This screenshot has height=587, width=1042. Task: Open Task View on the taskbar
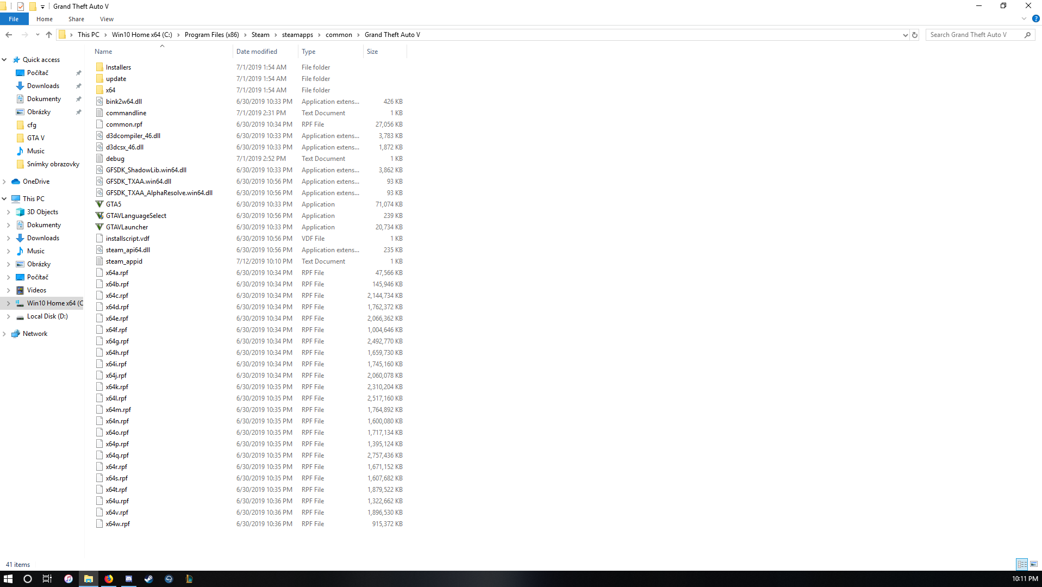47,579
